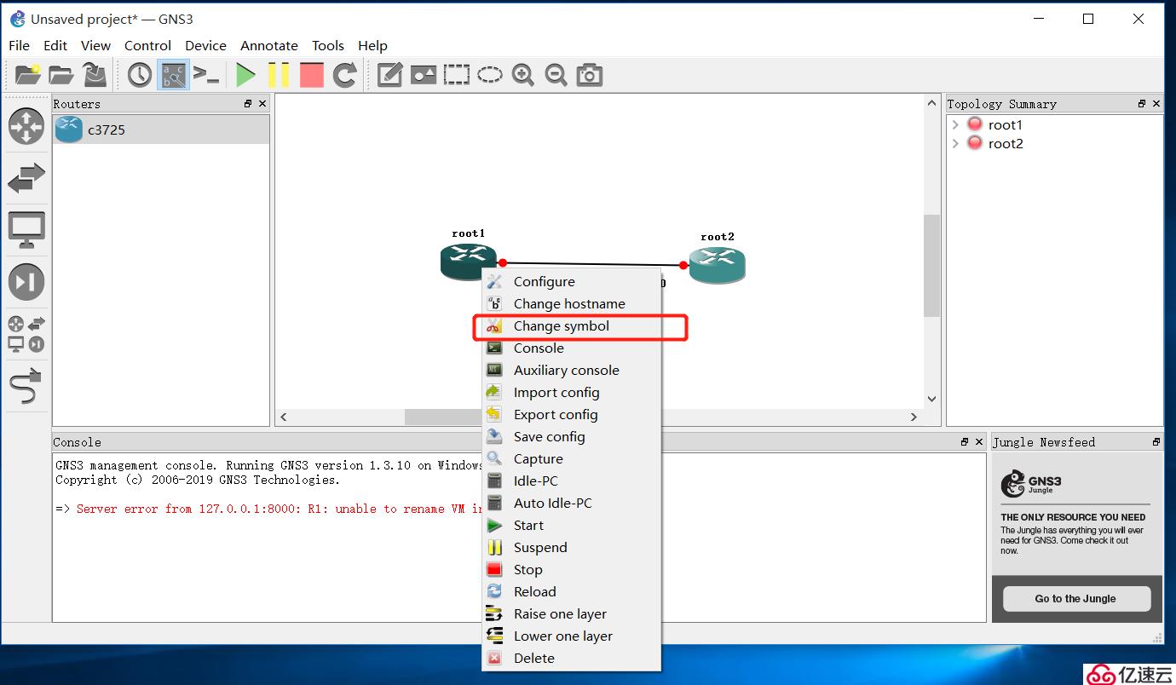Select c3725 router in Routers panel
The width and height of the screenshot is (1176, 685).
[x=161, y=130]
